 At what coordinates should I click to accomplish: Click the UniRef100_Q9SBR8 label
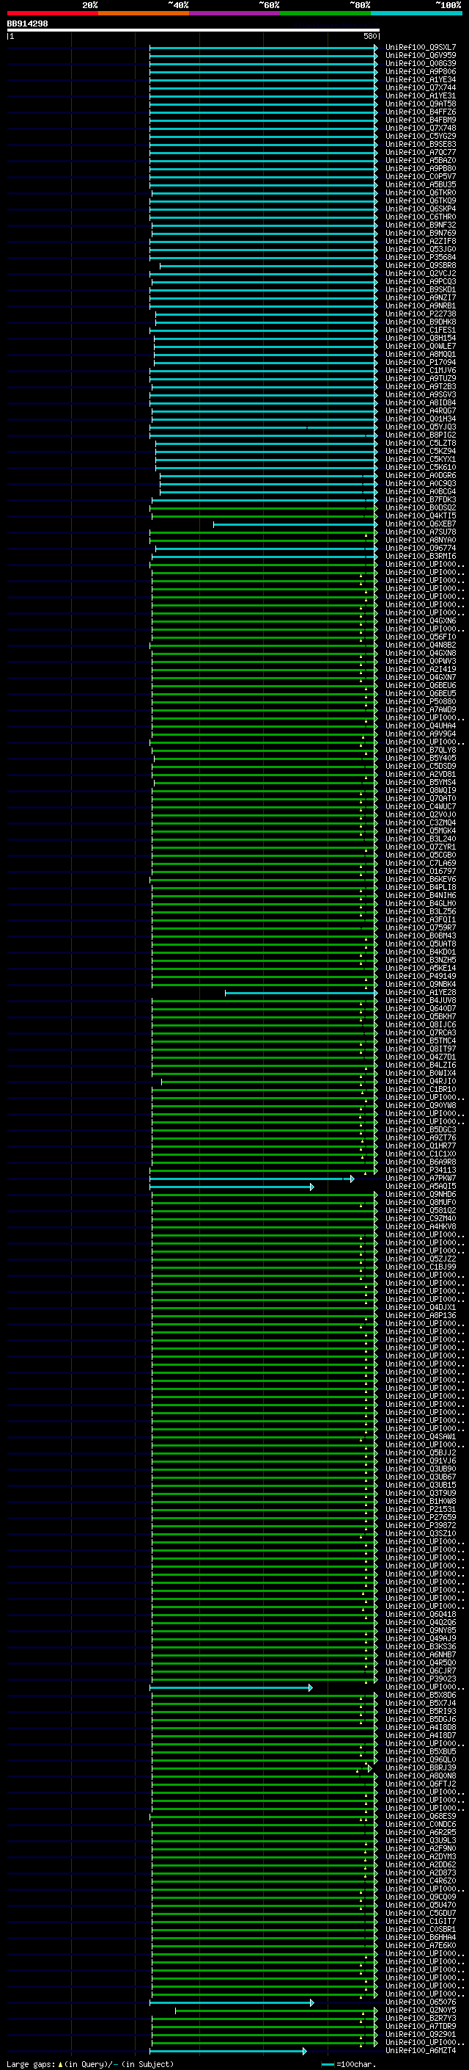point(420,265)
